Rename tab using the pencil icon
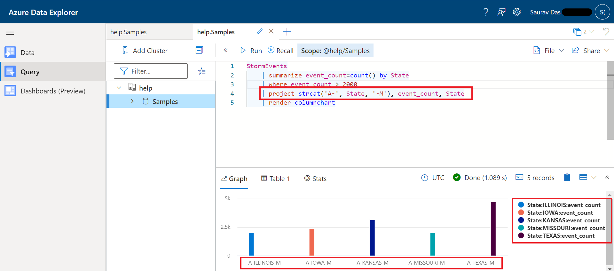 [x=259, y=31]
